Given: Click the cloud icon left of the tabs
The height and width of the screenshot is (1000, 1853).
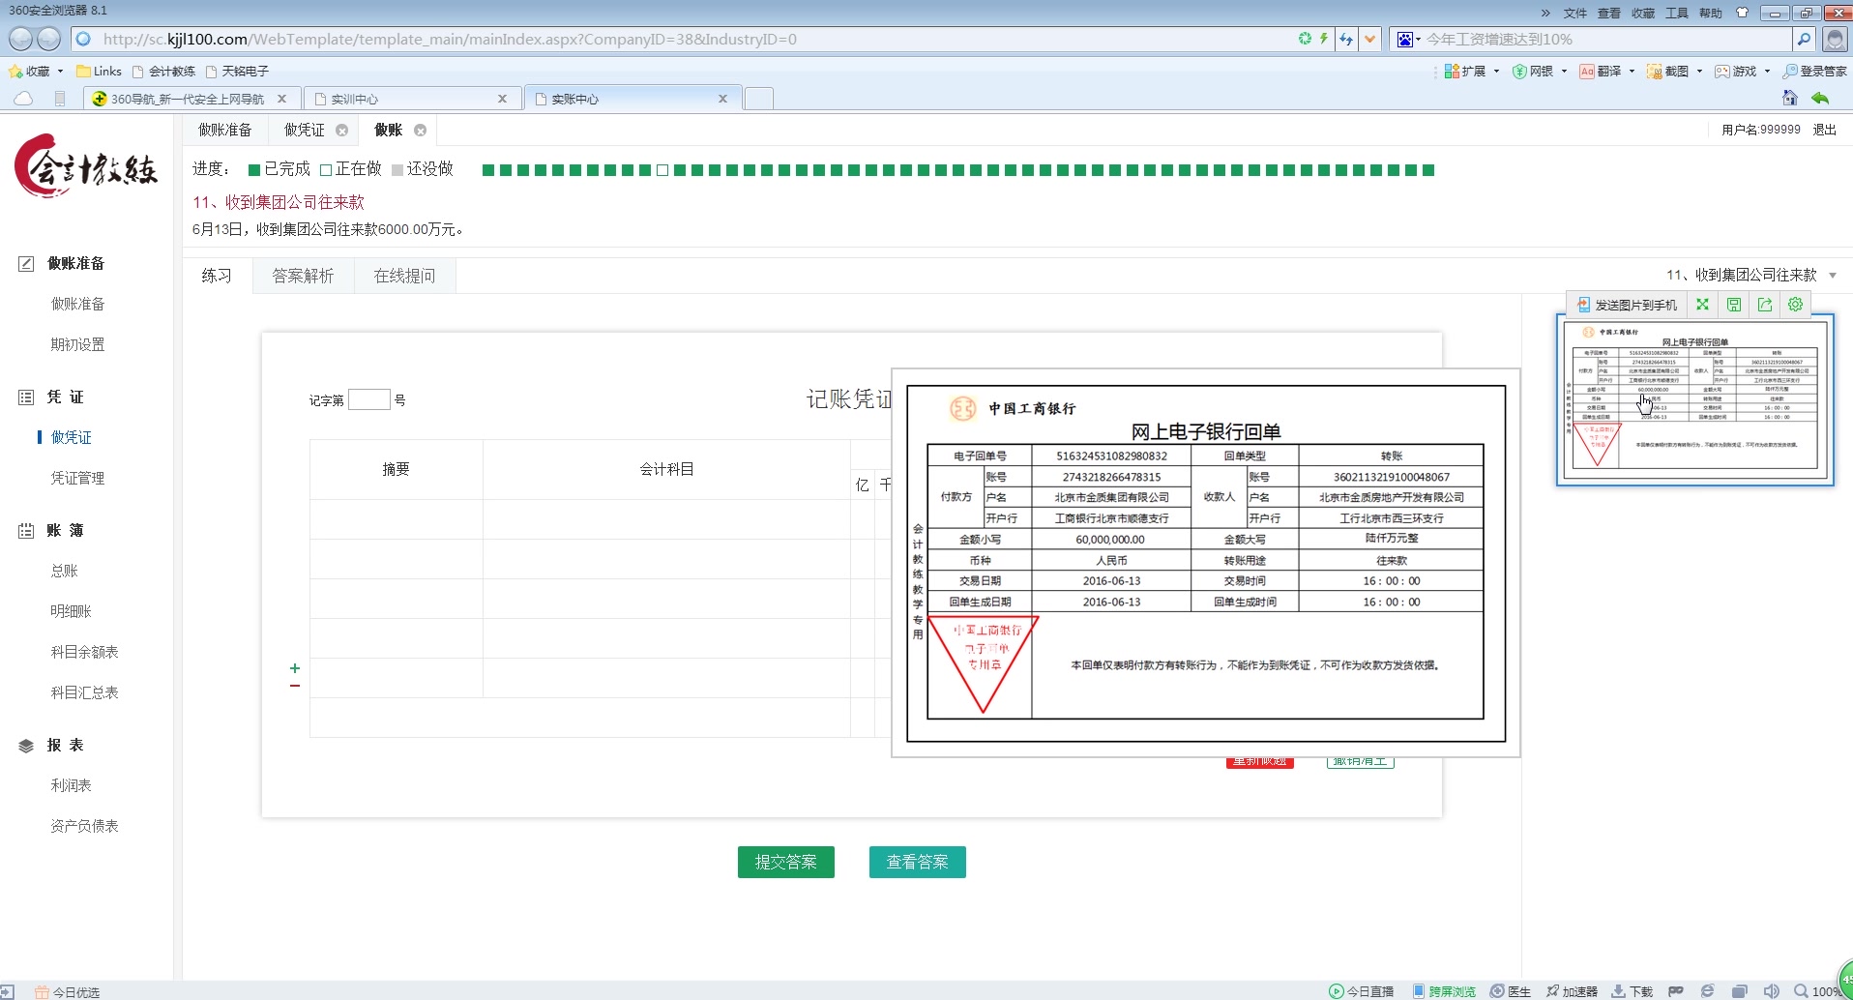Looking at the screenshot, I should tap(24, 99).
